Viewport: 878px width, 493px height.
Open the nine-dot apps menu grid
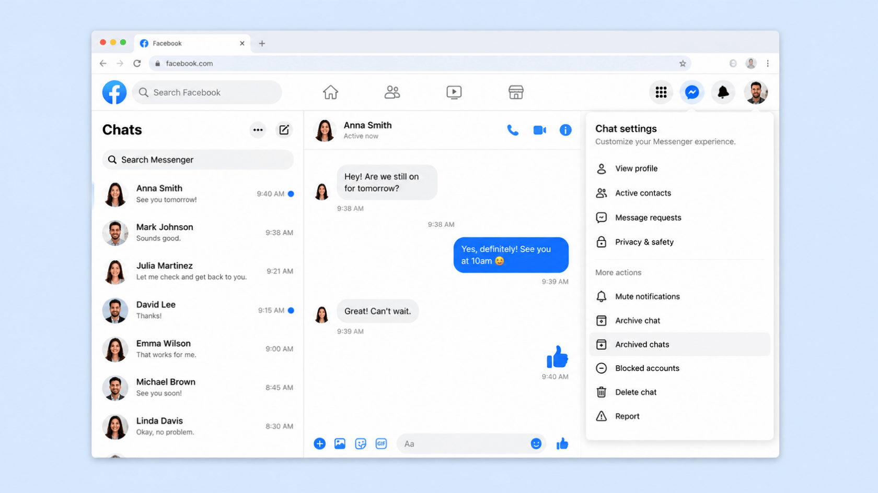(661, 92)
